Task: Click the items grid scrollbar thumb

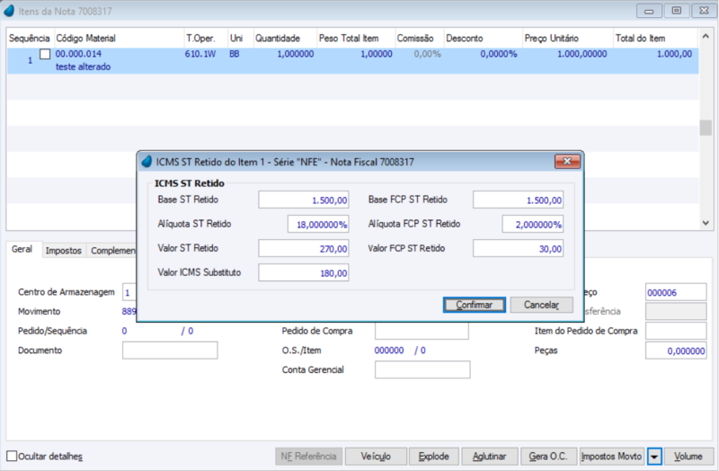Action: [x=706, y=128]
